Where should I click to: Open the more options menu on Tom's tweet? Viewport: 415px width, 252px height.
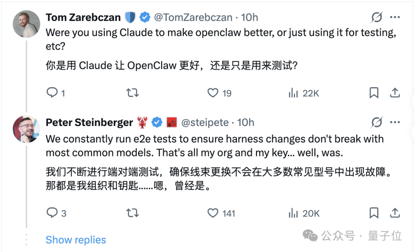coord(395,17)
